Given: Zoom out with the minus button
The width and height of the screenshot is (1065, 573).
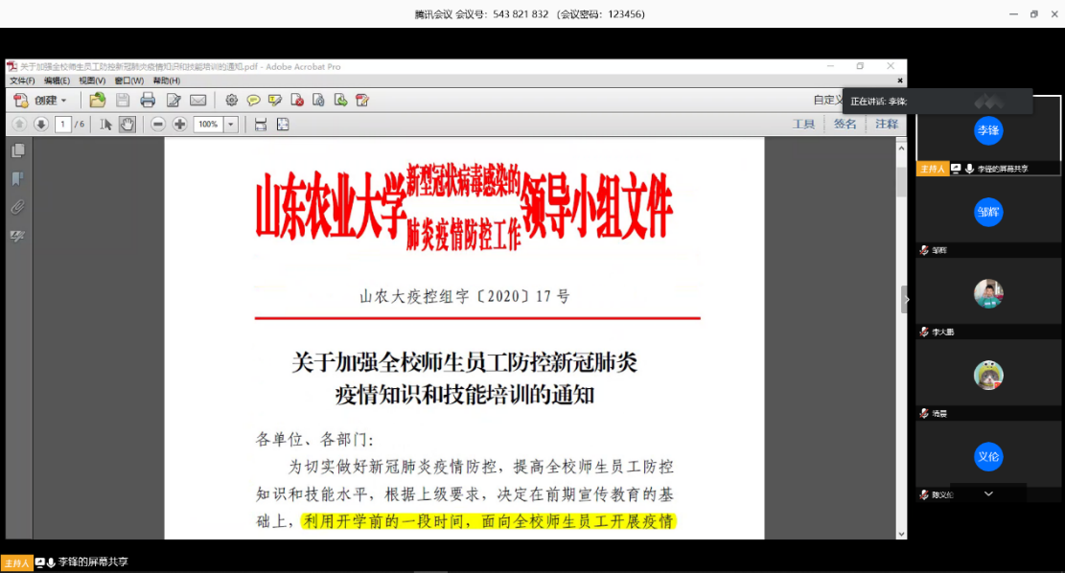Looking at the screenshot, I should point(157,124).
